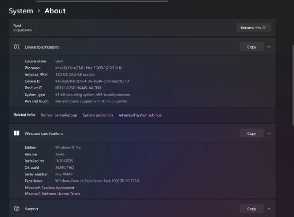Click the Windows specifications header title

click(44, 133)
